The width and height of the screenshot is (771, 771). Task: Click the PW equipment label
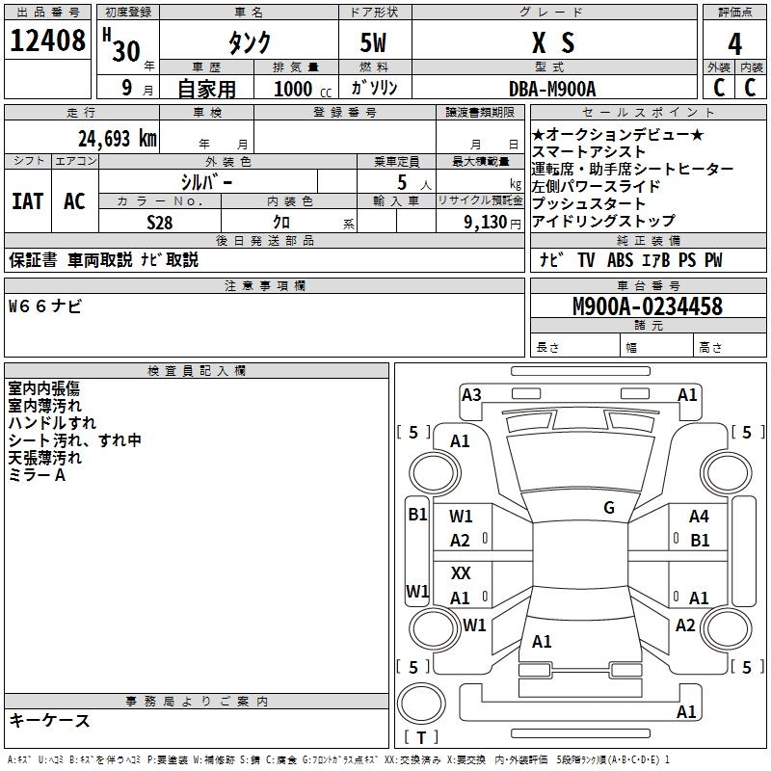coord(713,260)
